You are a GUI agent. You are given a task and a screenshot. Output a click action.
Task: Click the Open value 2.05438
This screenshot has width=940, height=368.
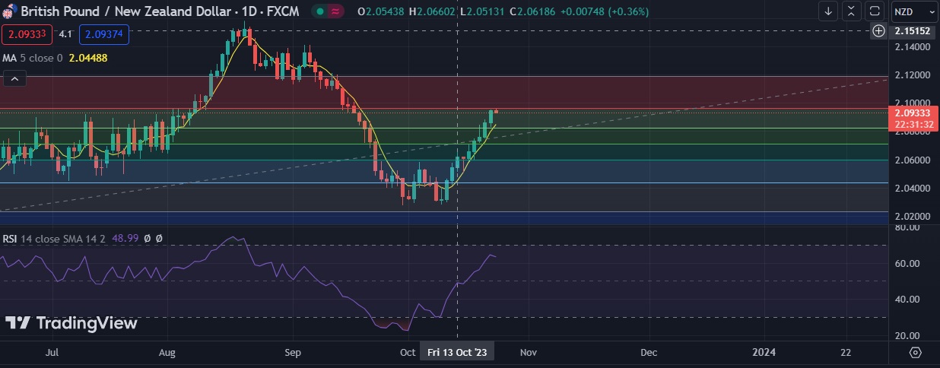pyautogui.click(x=386, y=11)
